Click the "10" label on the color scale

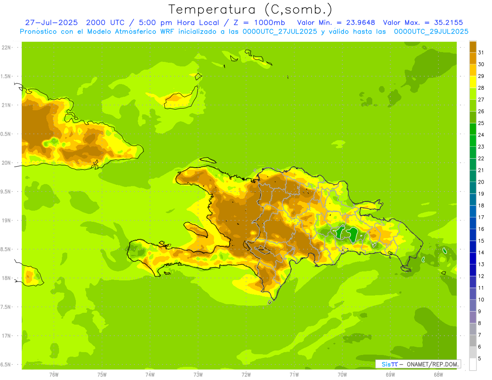[481, 300]
